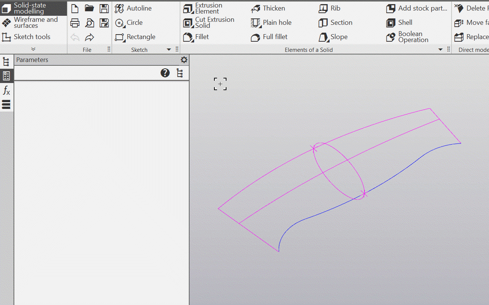489x305 pixels.
Task: Click the Rib tool
Action: 330,8
